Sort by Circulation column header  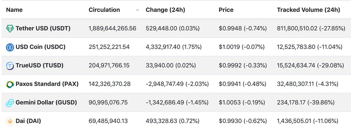[x=104, y=10]
